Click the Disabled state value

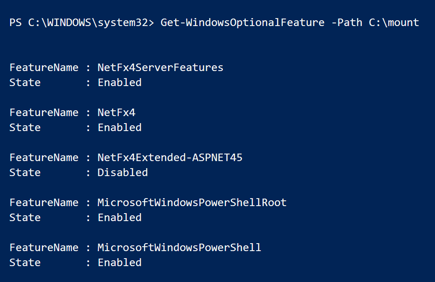pyautogui.click(x=123, y=173)
